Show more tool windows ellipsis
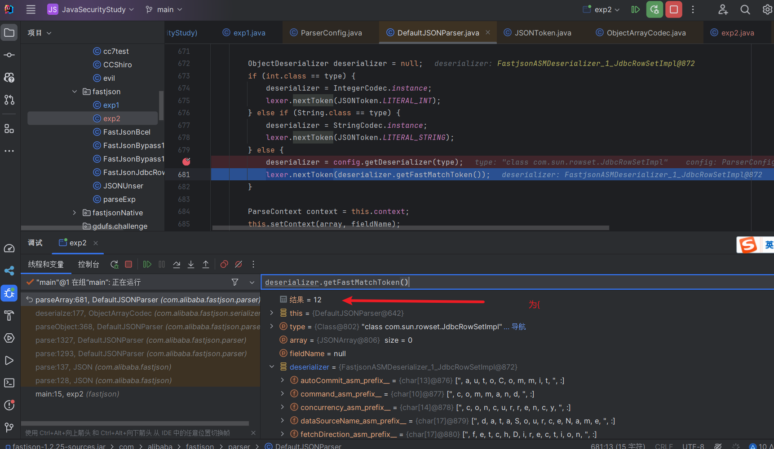Image resolution: width=774 pixels, height=449 pixels. [x=9, y=151]
